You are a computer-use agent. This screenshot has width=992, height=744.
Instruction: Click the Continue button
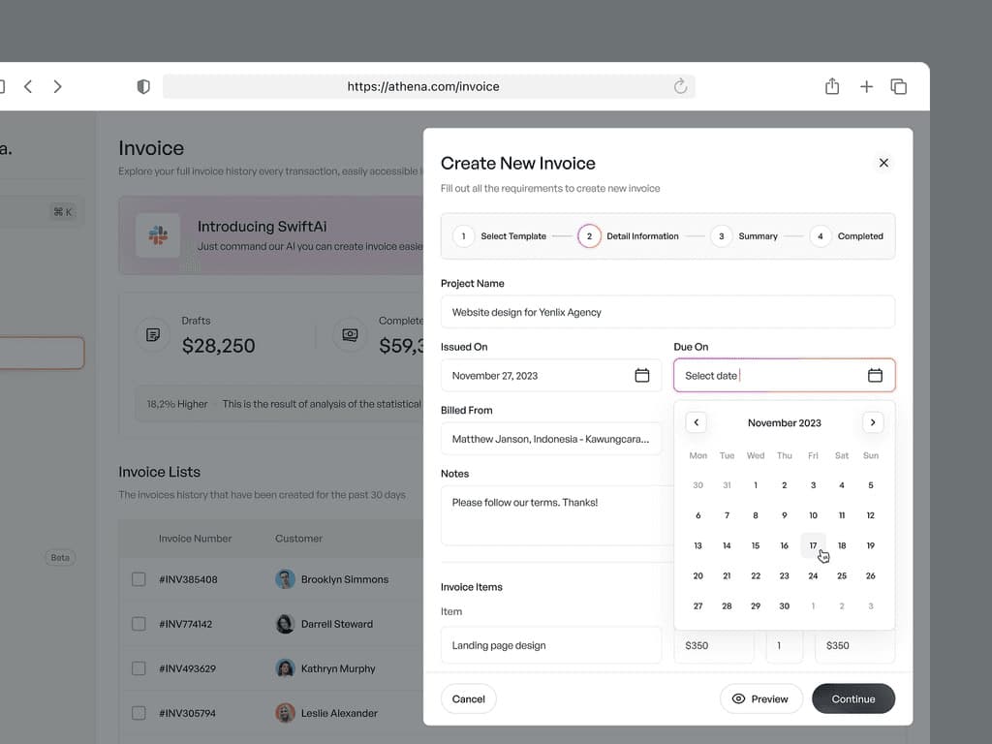coord(852,698)
